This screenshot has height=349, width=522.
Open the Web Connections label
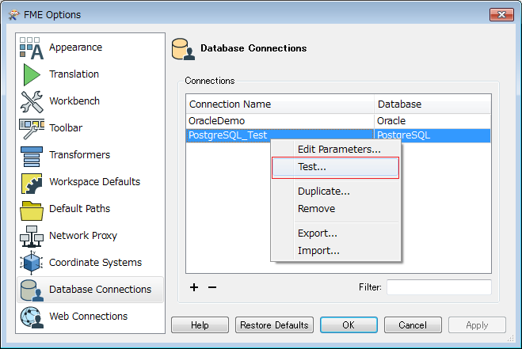tap(88, 316)
